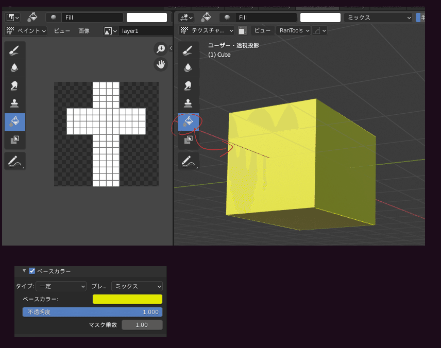The image size is (441, 348).
Task: Select the Draw brush tool in image editor
Action: point(14,50)
